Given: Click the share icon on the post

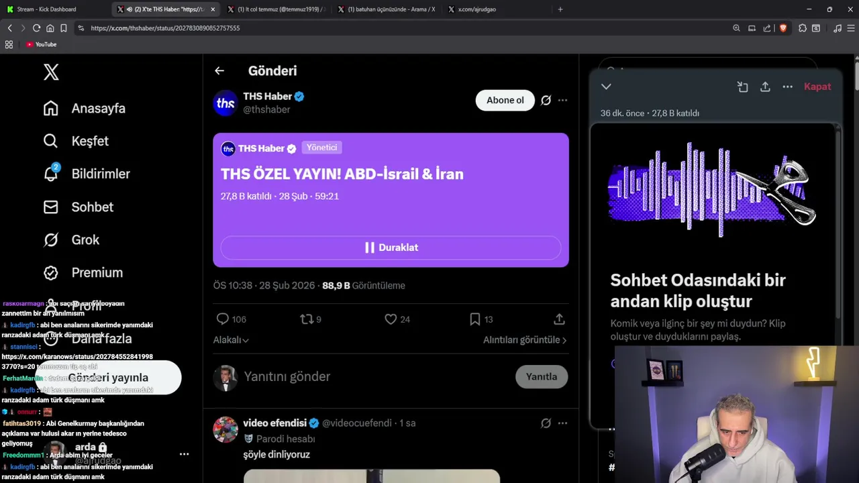Looking at the screenshot, I should click(x=559, y=319).
